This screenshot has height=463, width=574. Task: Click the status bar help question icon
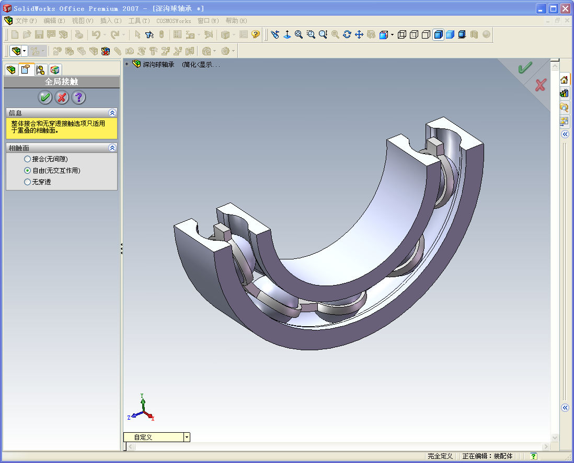click(x=533, y=456)
